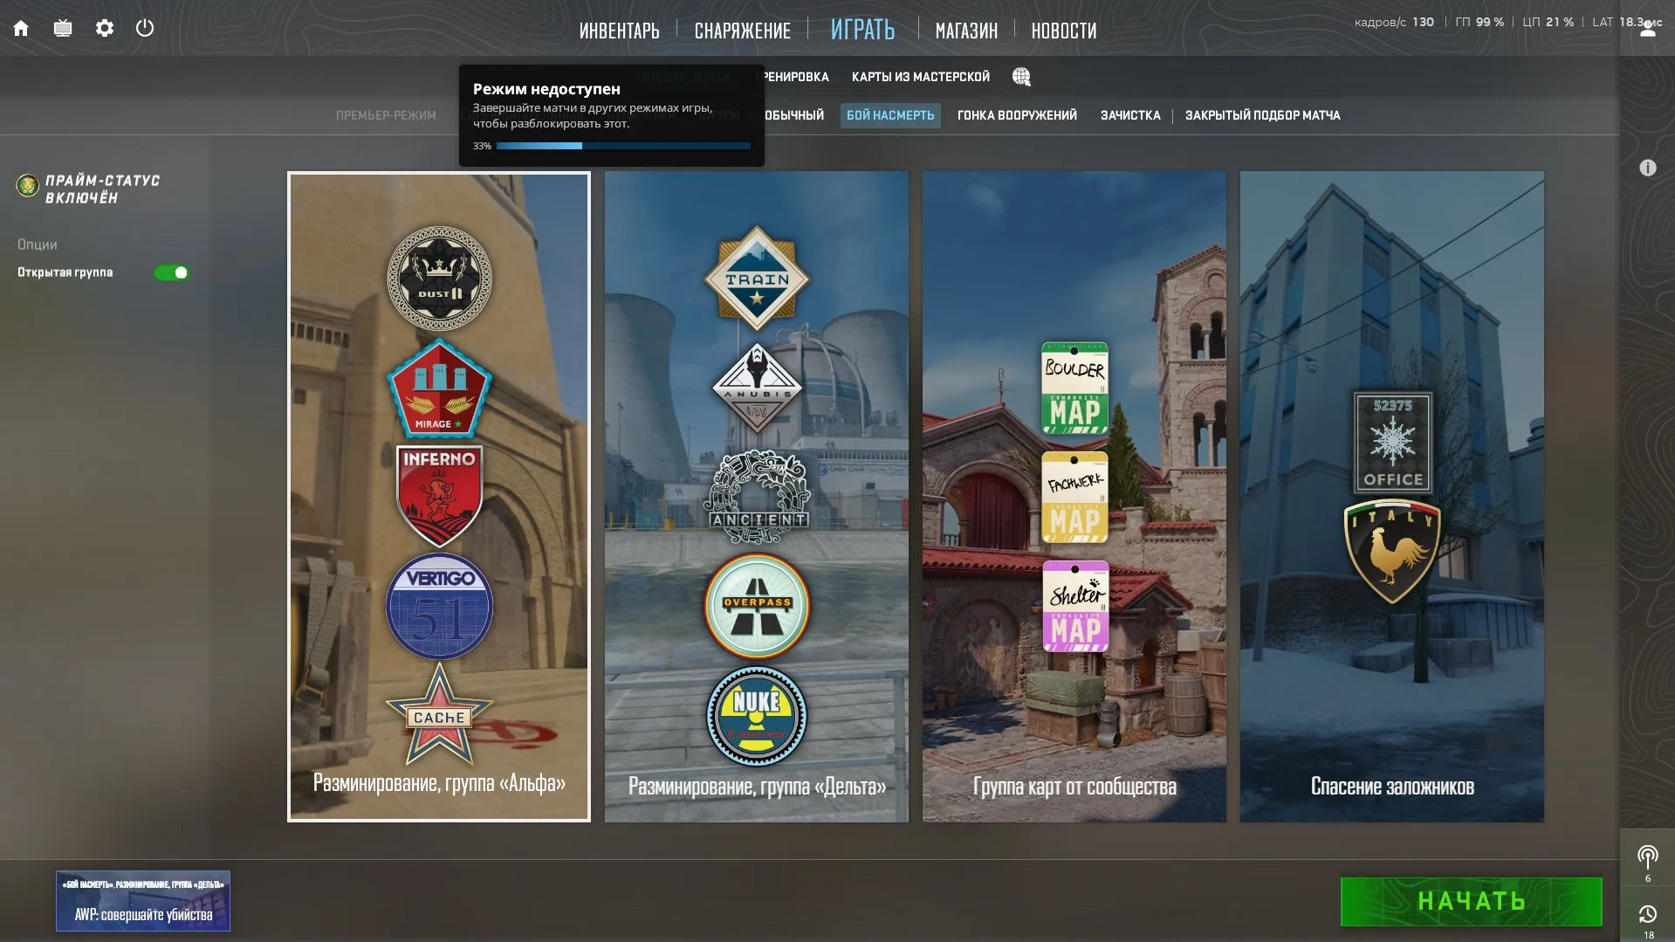Select the Mirage map badge
Image resolution: width=1675 pixels, height=942 pixels.
(439, 388)
